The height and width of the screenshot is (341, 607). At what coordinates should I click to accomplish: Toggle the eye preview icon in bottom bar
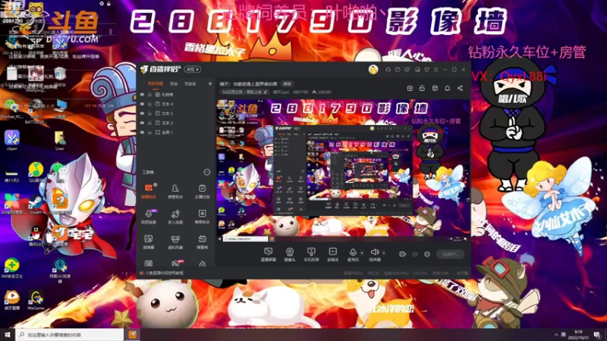(415, 254)
